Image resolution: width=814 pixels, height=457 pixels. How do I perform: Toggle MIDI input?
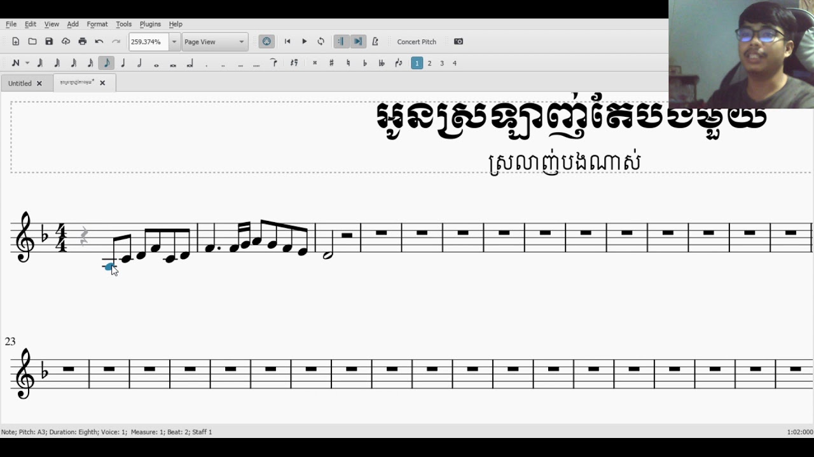pos(266,42)
